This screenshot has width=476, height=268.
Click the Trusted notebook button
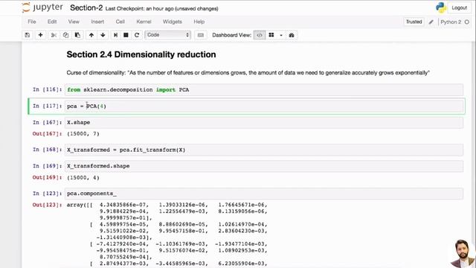(x=414, y=22)
